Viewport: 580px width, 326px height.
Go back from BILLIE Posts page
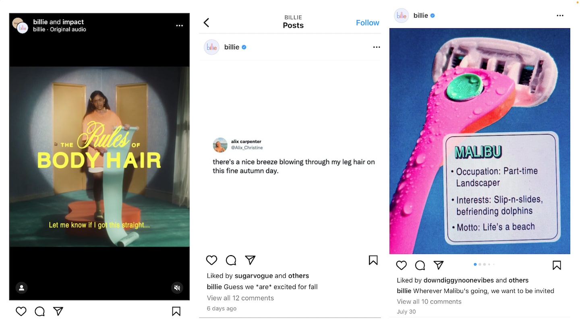(207, 23)
